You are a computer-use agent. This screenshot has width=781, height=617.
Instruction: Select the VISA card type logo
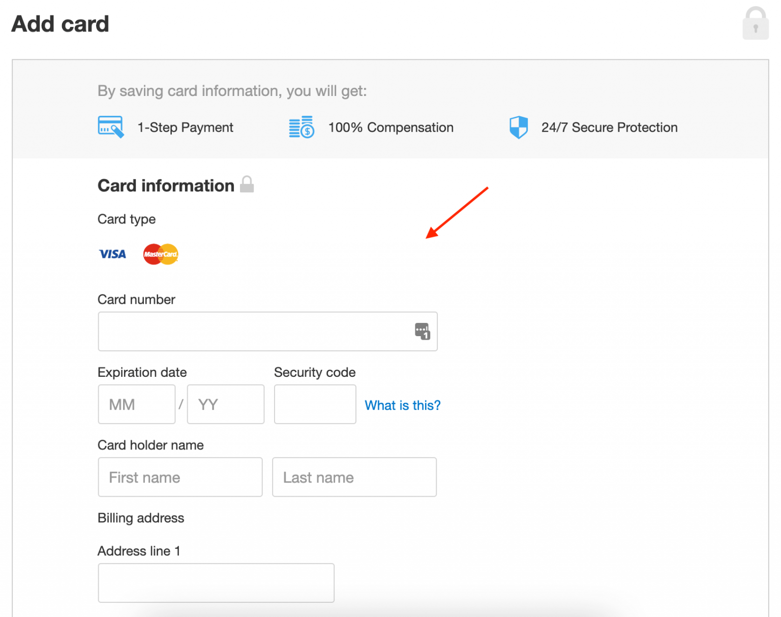pos(112,254)
